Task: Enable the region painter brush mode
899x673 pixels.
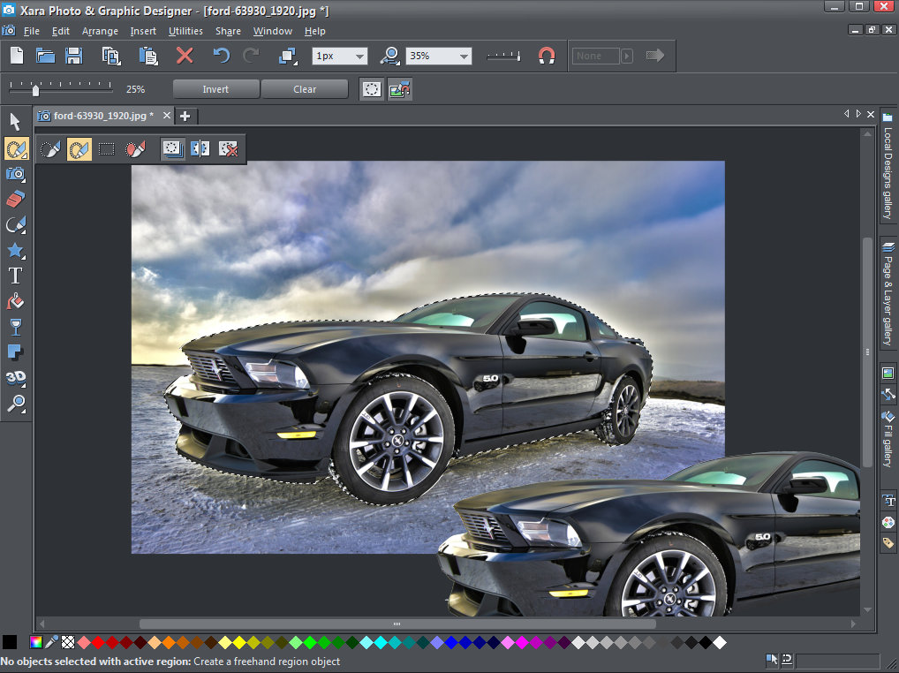Action: [x=51, y=149]
